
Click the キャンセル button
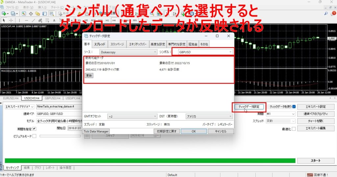(221, 131)
